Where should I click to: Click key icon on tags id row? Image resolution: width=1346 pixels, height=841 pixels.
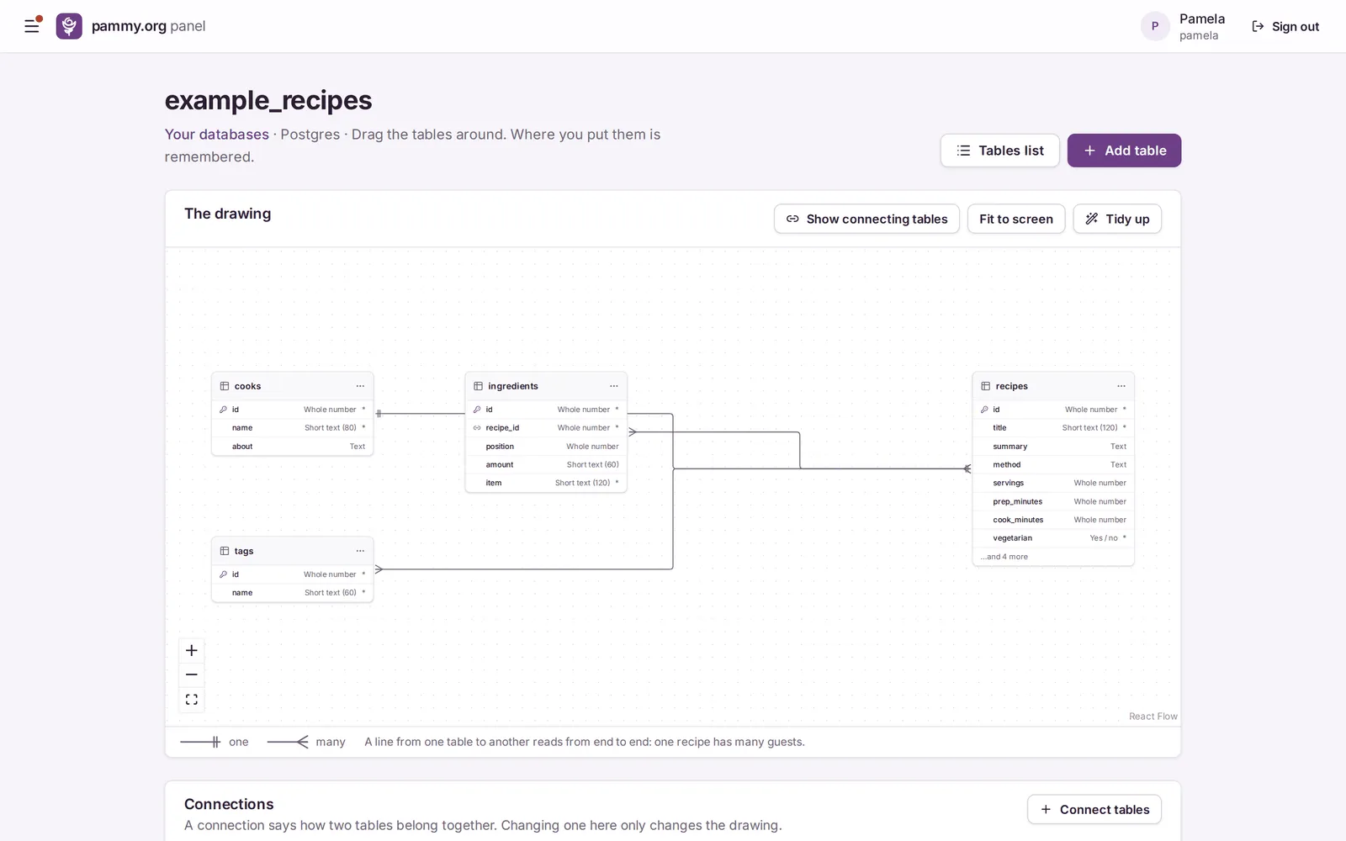point(224,574)
